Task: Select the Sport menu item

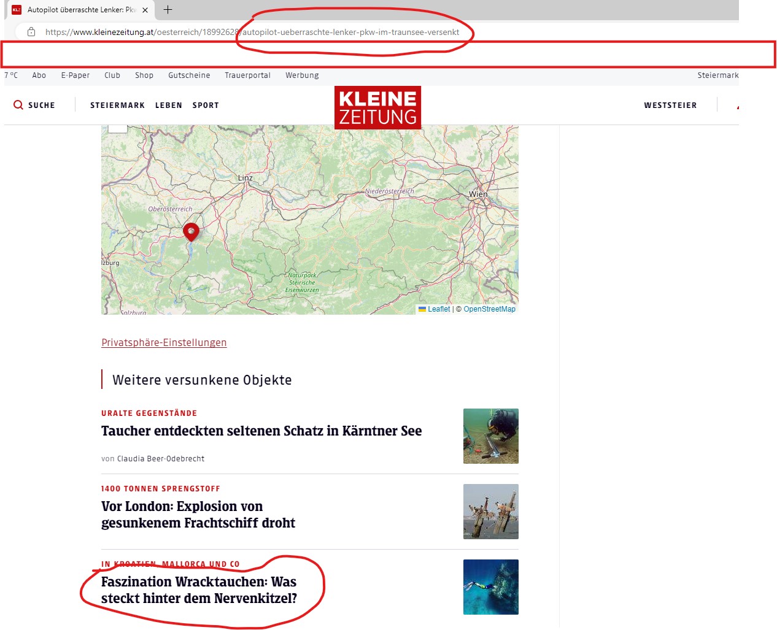Action: [x=206, y=106]
